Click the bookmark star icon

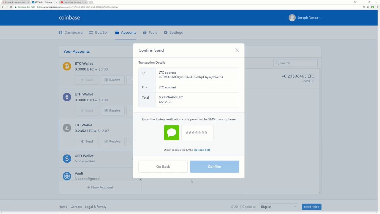tap(368, 7)
